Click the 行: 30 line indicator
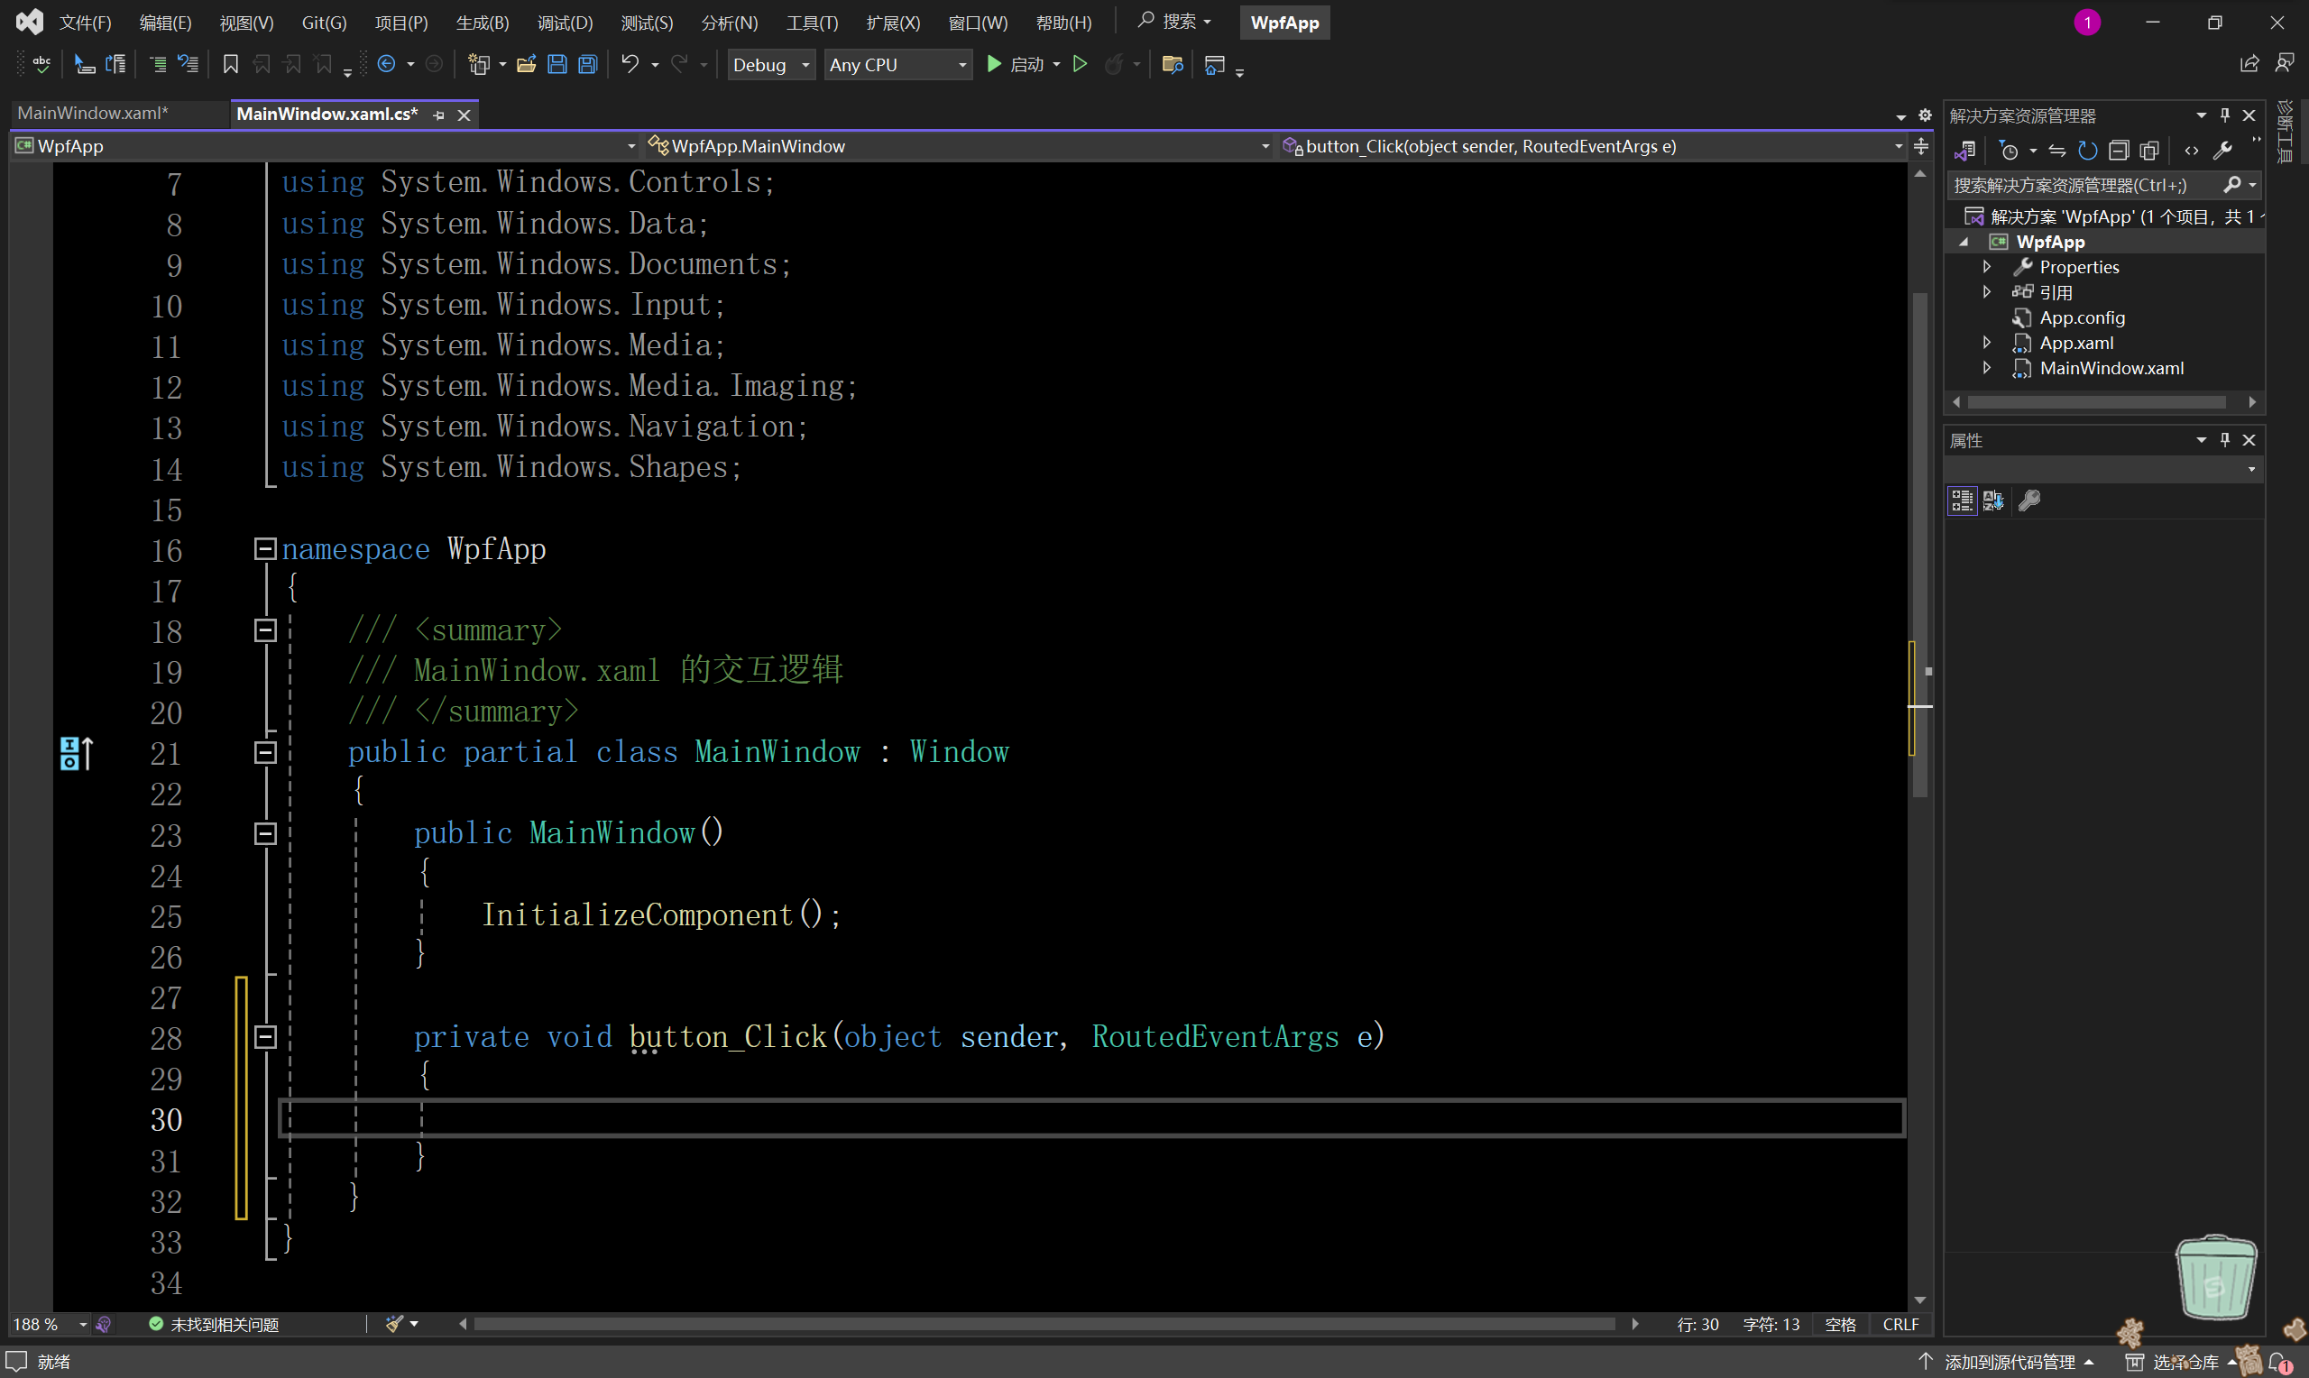The width and height of the screenshot is (2309, 1378). coord(1697,1324)
